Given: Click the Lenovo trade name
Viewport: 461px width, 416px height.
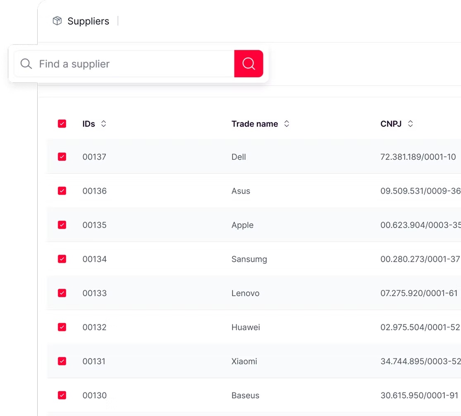Looking at the screenshot, I should [x=245, y=293].
